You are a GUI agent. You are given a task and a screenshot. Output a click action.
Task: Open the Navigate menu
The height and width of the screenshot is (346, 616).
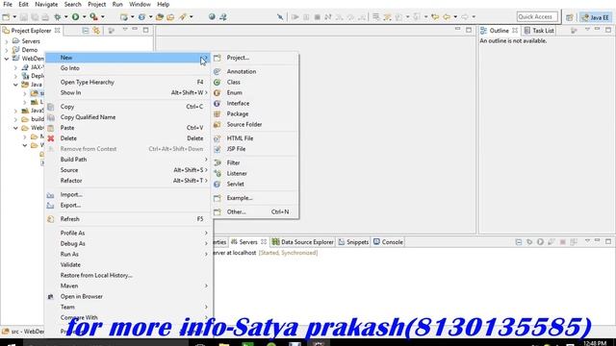click(46, 4)
